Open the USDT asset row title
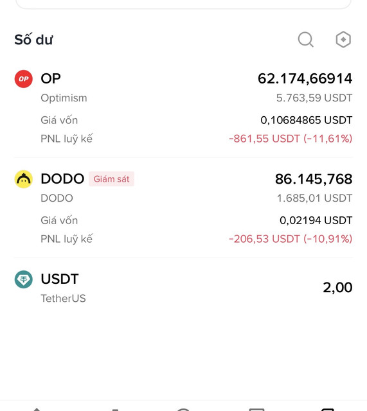This screenshot has height=411, width=367. [60, 279]
